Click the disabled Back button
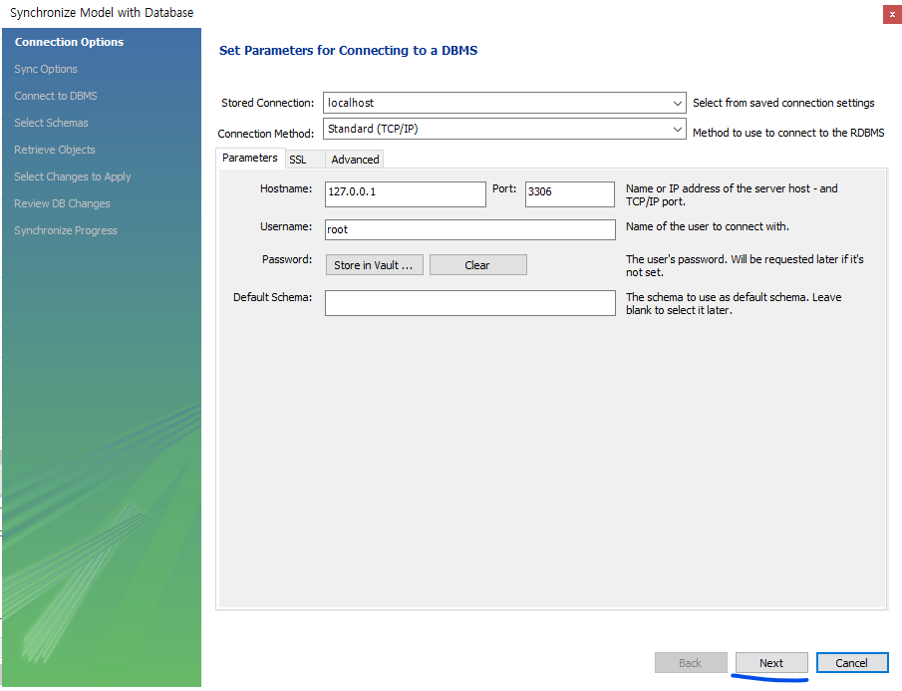 (691, 663)
